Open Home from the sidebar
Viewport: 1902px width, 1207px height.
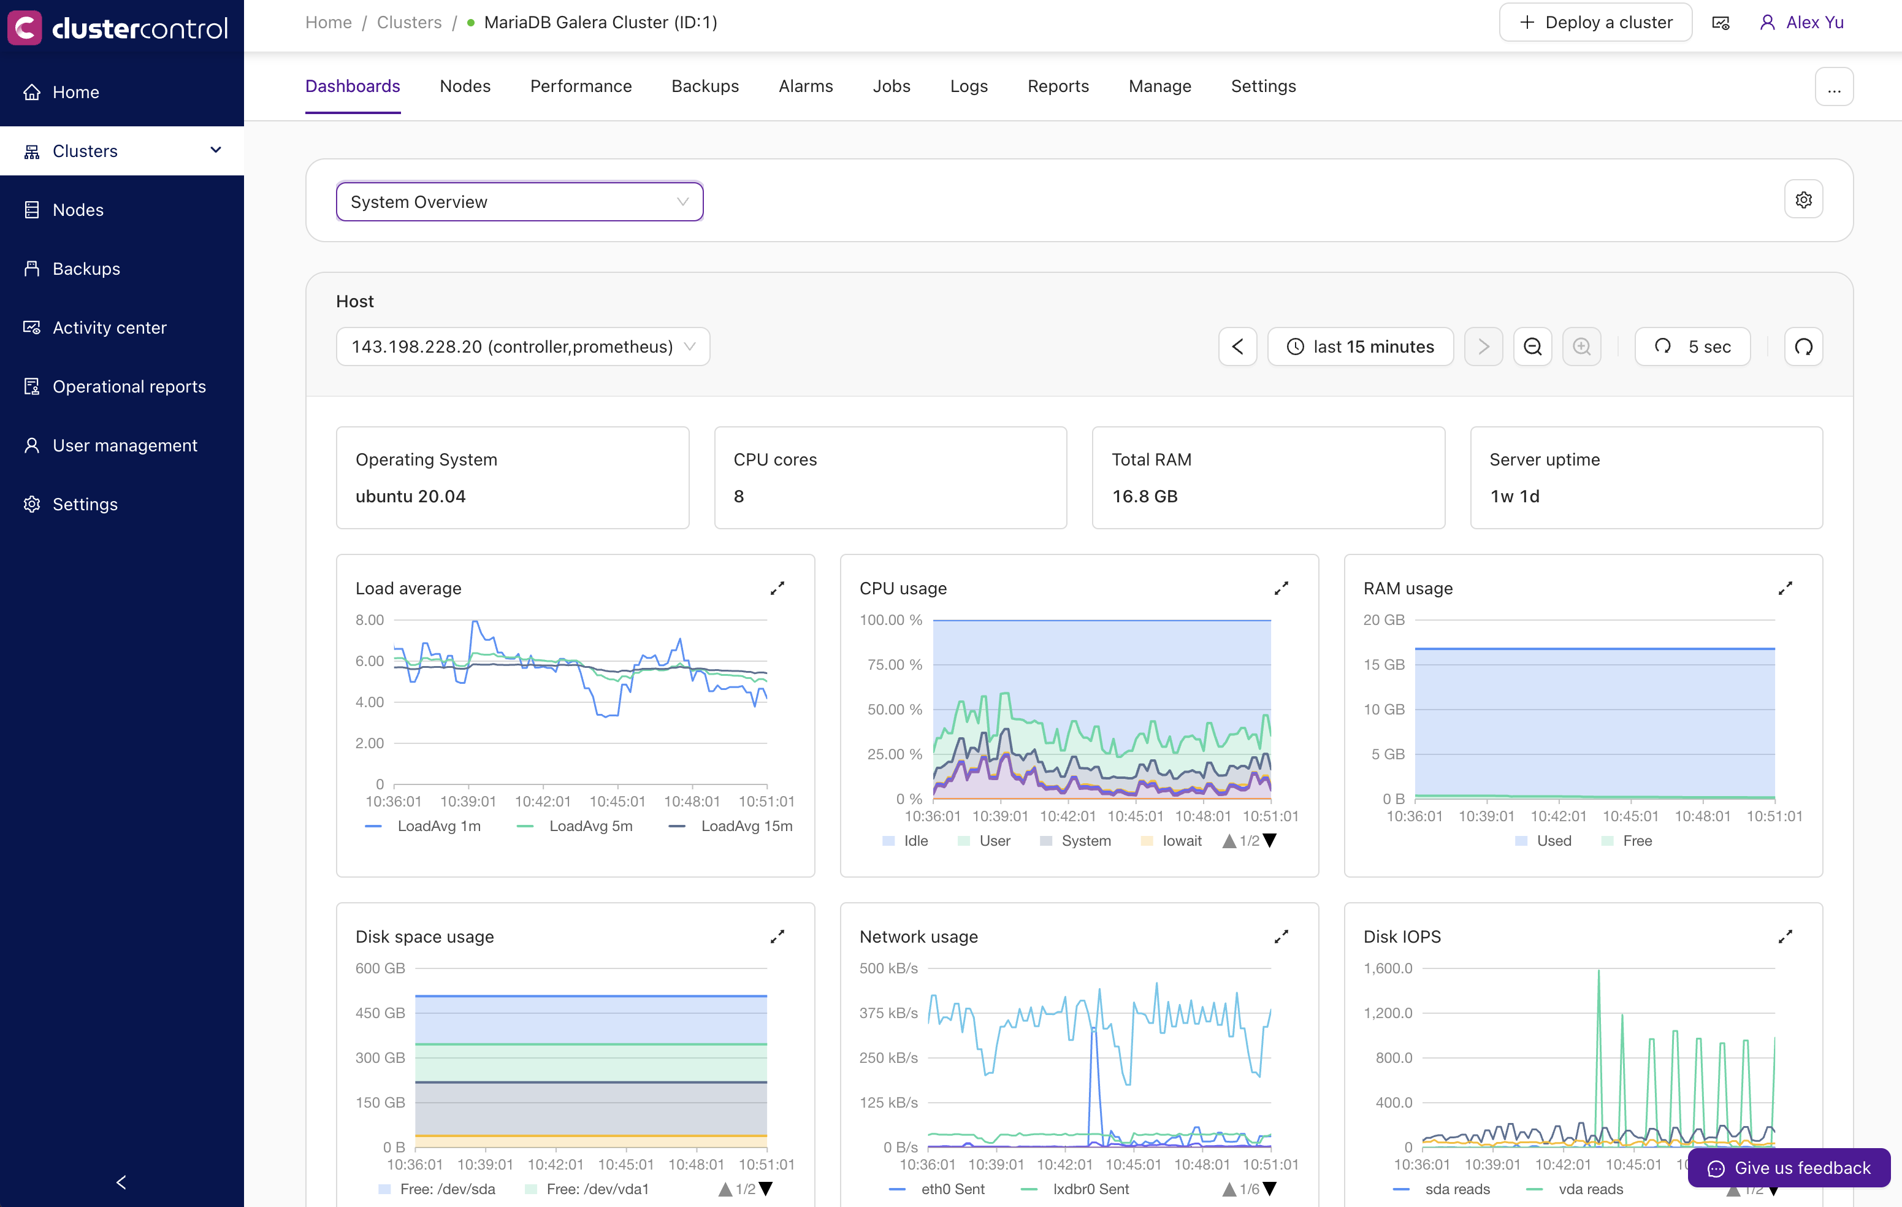(x=121, y=93)
